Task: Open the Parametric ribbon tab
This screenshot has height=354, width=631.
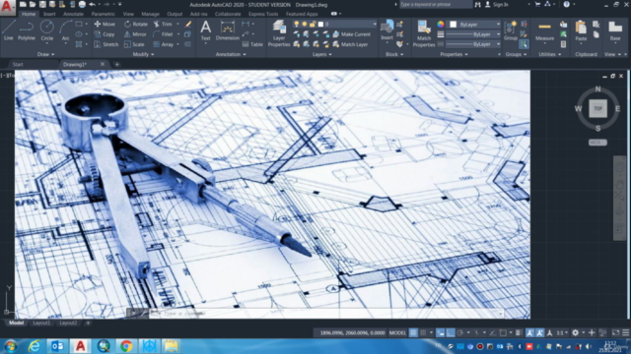Action: (x=103, y=14)
